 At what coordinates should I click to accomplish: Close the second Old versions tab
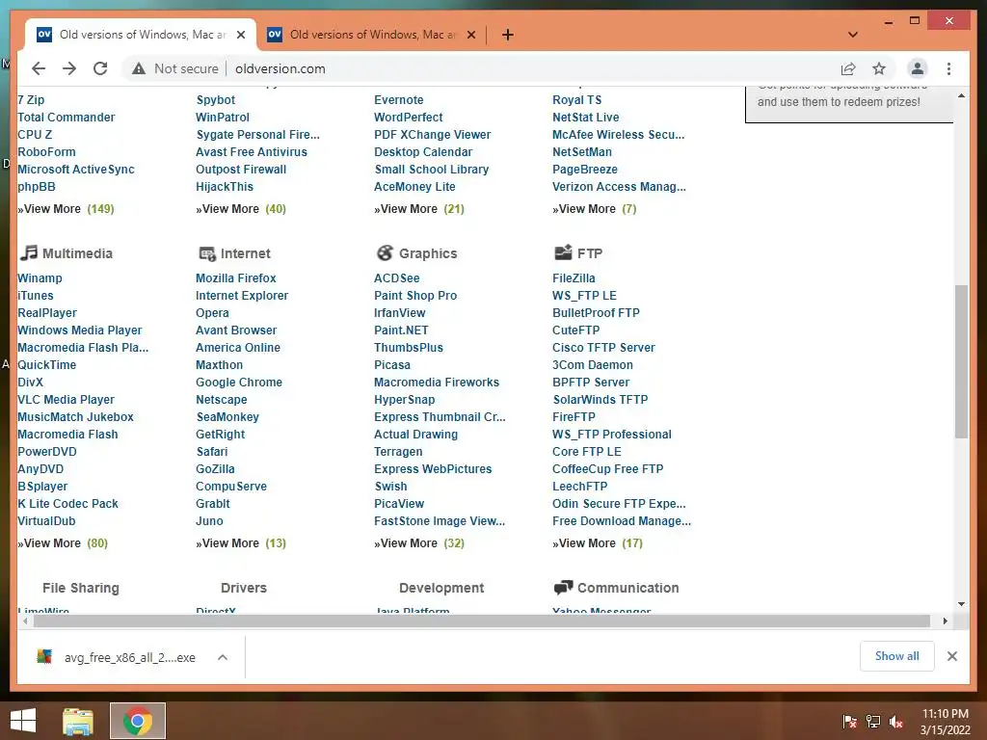[x=470, y=35]
